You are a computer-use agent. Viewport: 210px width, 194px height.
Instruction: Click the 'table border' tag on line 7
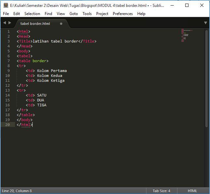coord(33,61)
